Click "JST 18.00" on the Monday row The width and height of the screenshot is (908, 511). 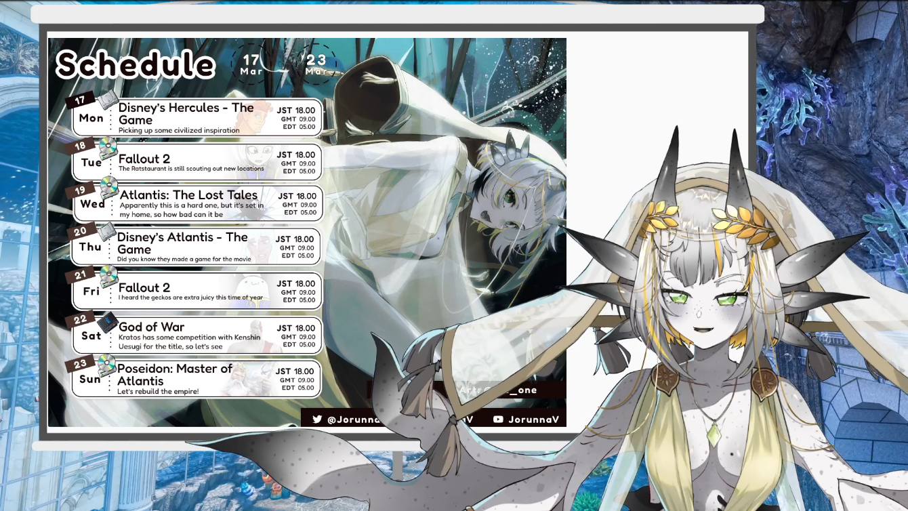click(x=296, y=110)
